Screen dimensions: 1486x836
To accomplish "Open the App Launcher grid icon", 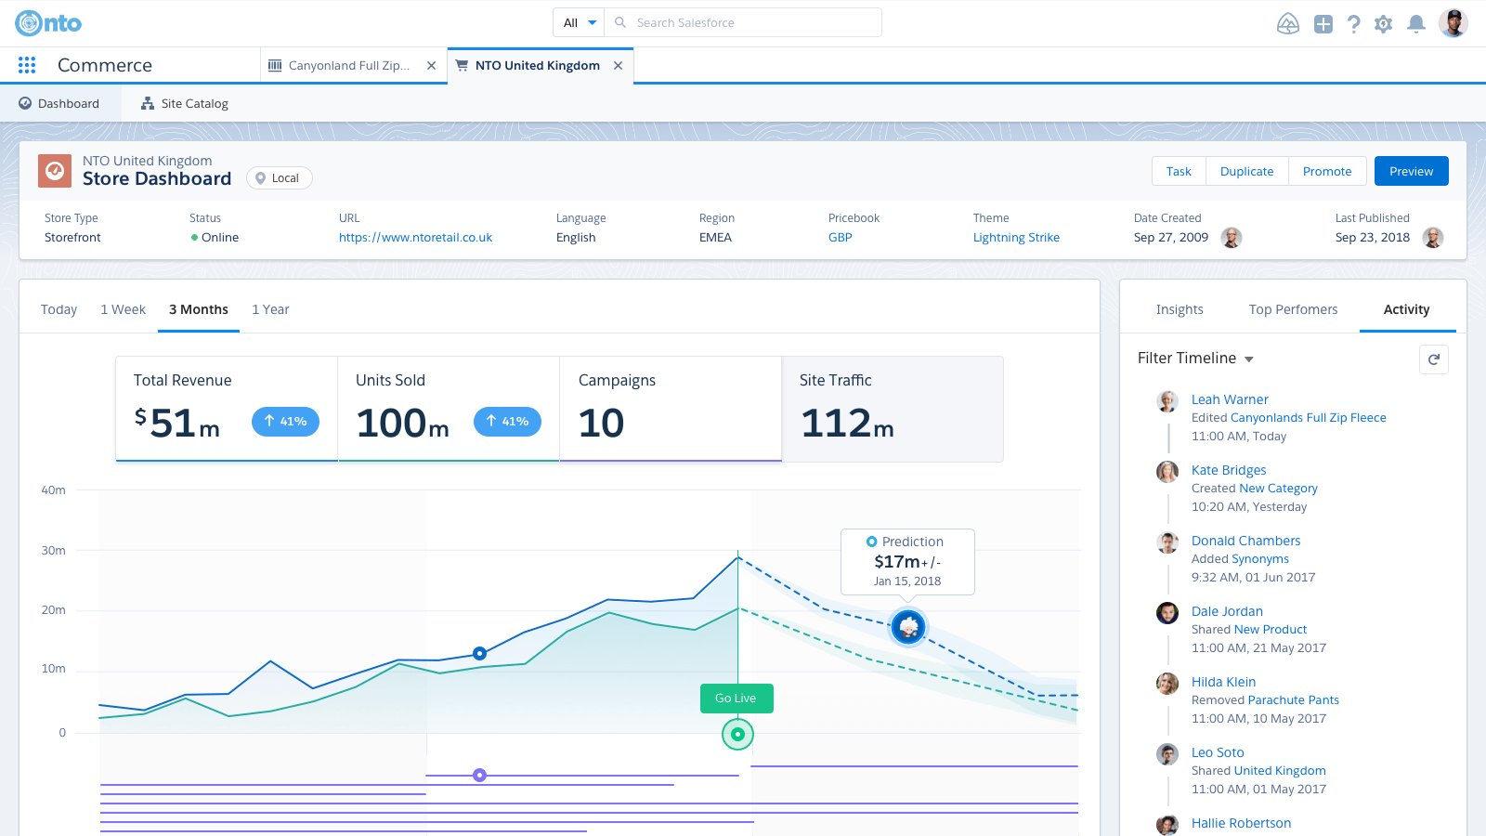I will [x=27, y=65].
